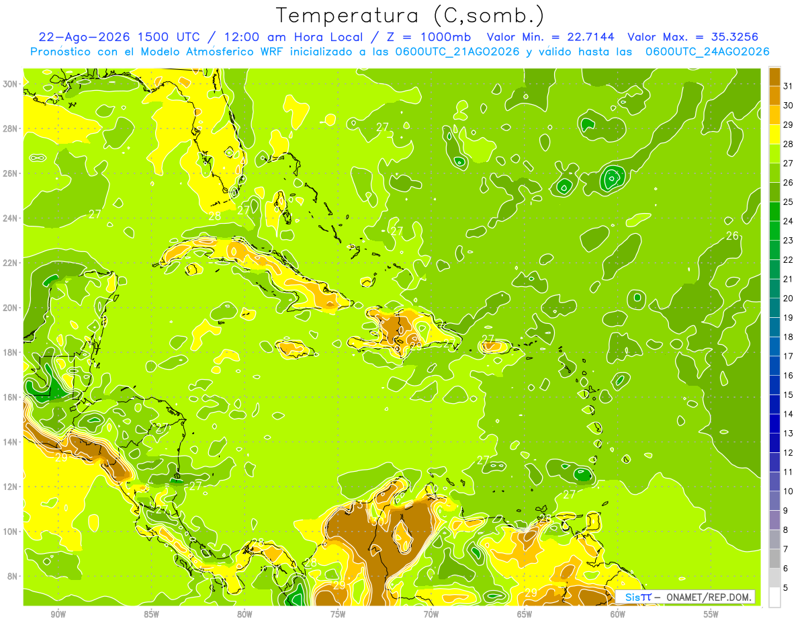Click the "60W" longitude axis label

[618, 614]
